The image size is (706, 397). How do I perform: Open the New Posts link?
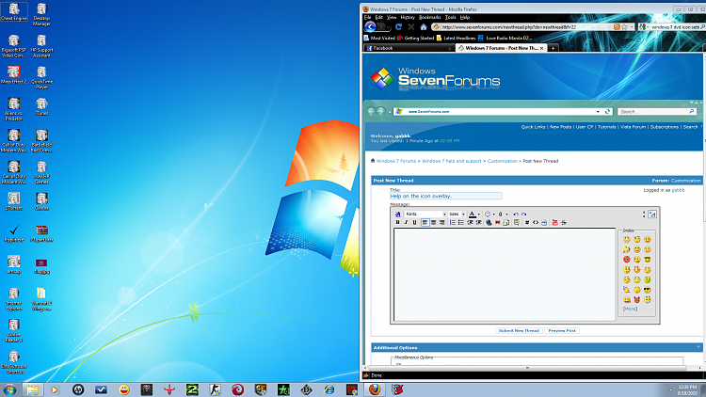point(561,127)
